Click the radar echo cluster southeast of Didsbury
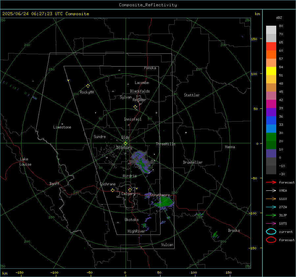The height and width of the screenshot is (277, 296). pos(141,162)
